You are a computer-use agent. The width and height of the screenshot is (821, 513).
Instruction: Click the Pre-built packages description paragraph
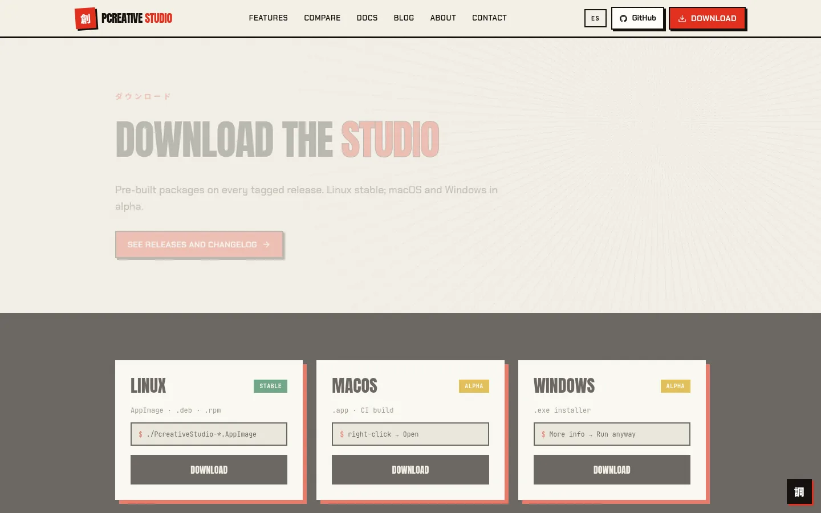coord(306,198)
